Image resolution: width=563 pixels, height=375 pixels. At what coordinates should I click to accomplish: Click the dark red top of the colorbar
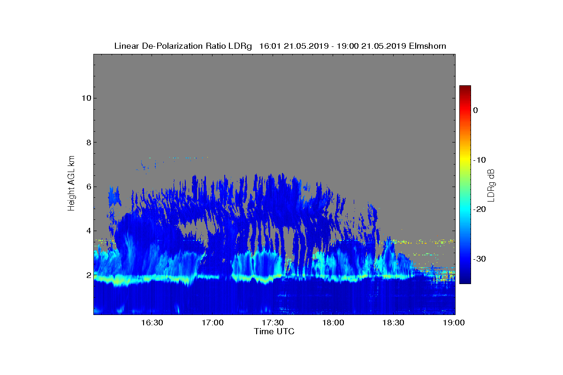coord(465,89)
